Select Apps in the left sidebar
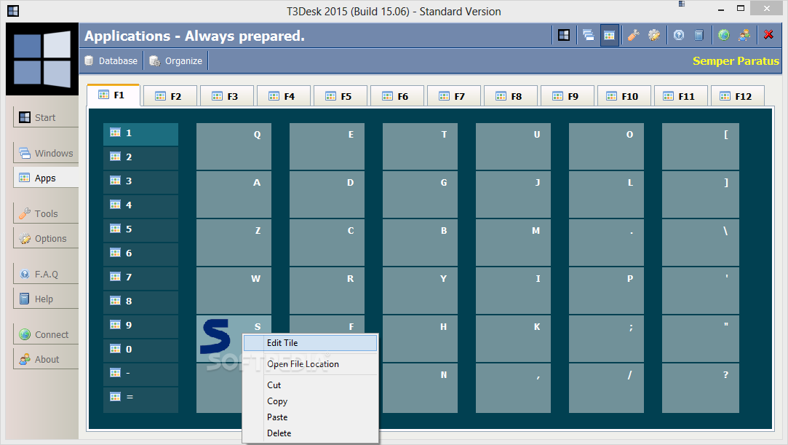The image size is (788, 445). pyautogui.click(x=46, y=178)
